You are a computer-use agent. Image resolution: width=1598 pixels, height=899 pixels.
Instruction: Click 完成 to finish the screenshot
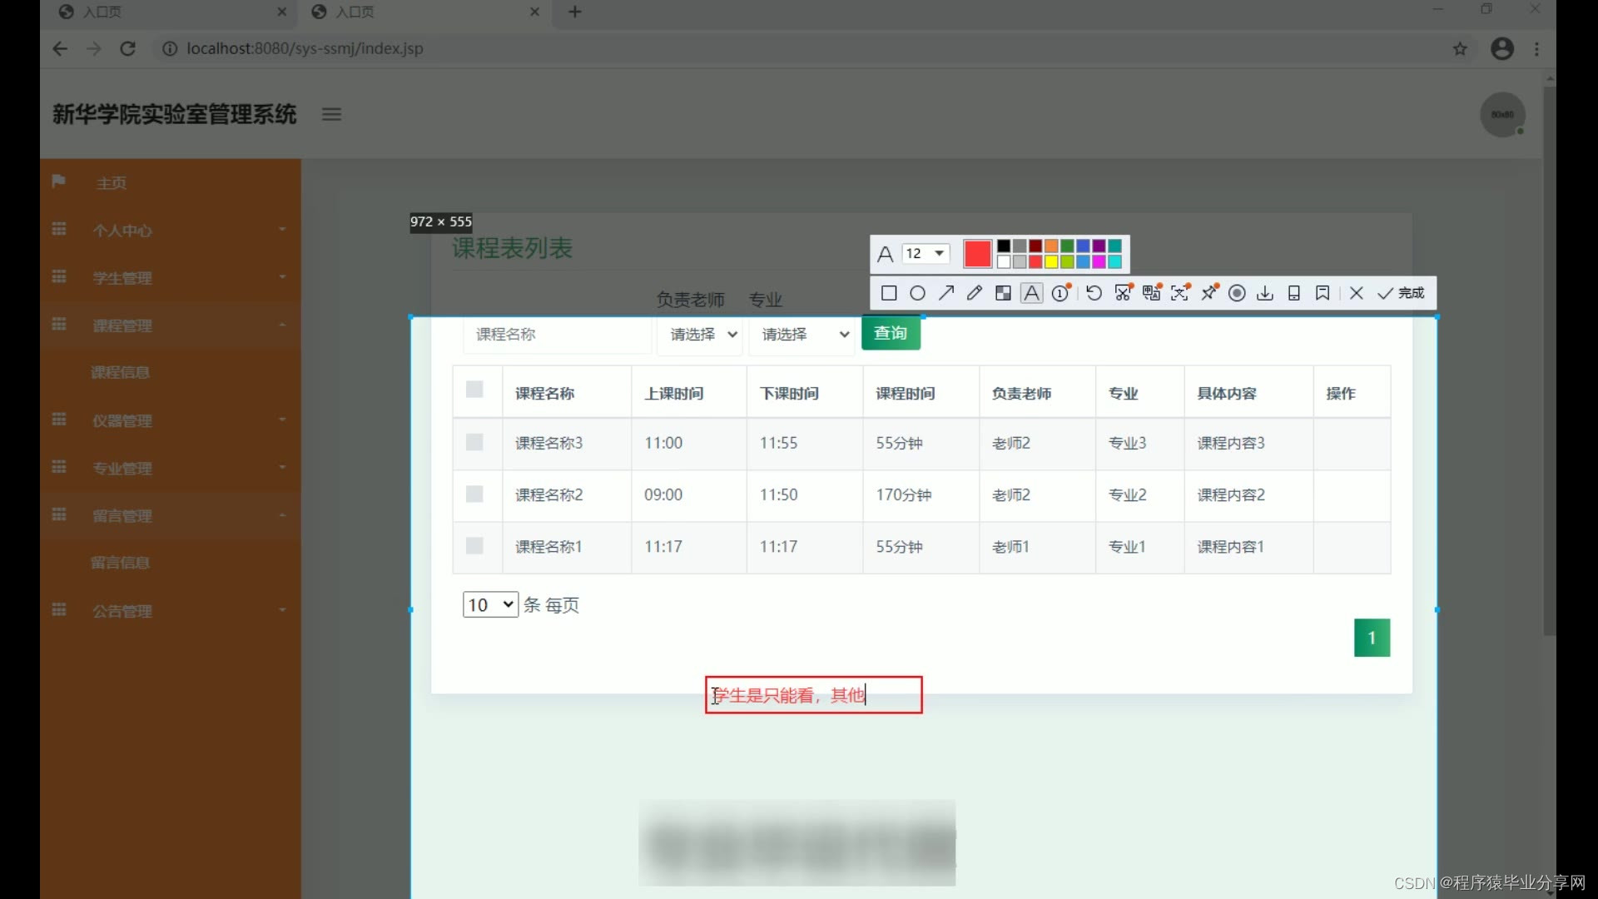click(1402, 293)
